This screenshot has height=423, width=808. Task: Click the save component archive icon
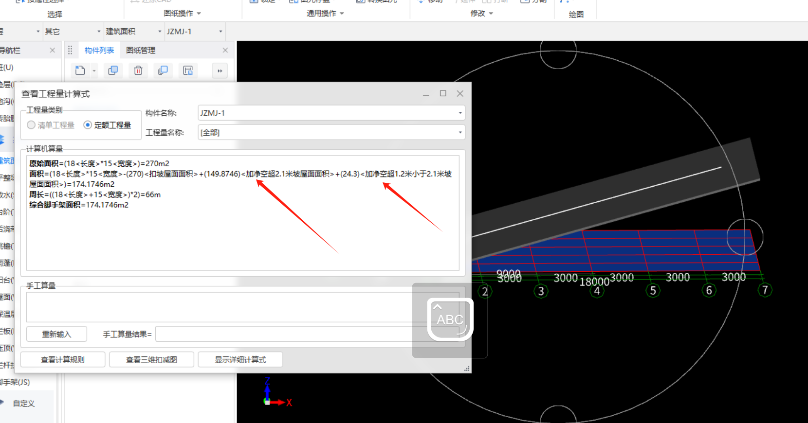point(188,70)
